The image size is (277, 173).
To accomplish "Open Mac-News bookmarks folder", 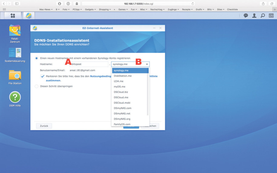I will pyautogui.click(x=46, y=9).
